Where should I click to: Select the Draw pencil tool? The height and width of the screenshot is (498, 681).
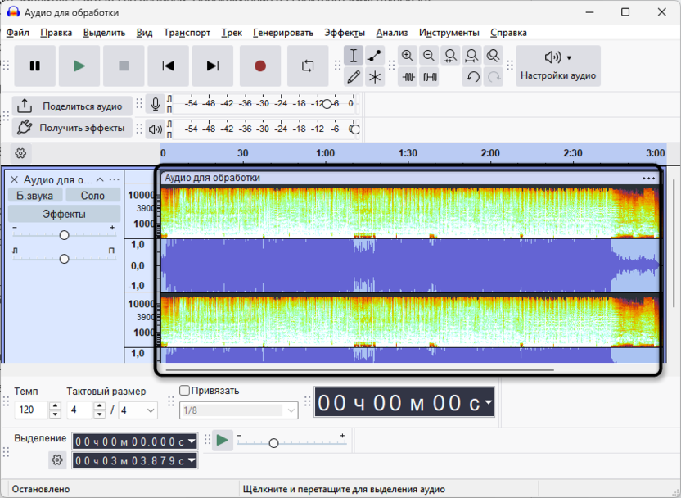(x=354, y=77)
